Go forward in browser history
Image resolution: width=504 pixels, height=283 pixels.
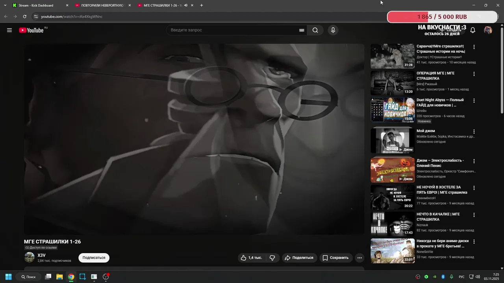pos(15,17)
